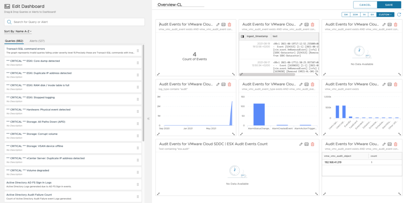Edit the AlarmStatusChange bar chart widget
404x203 pixels.
(301, 84)
